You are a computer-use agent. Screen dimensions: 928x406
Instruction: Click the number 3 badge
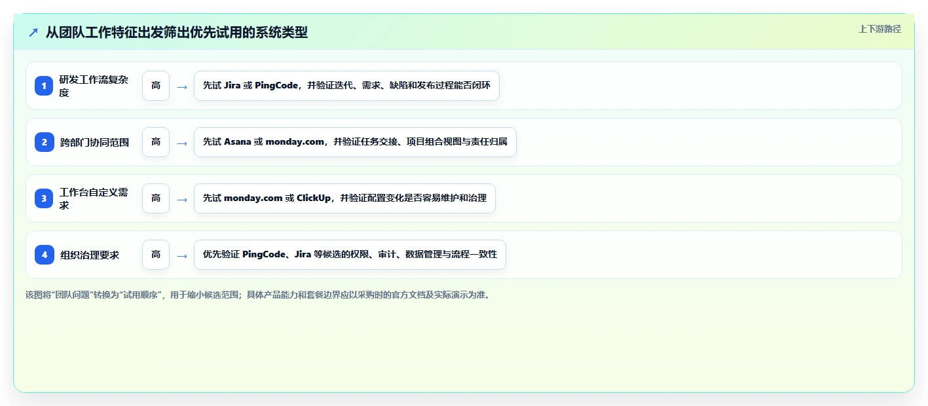tap(45, 198)
